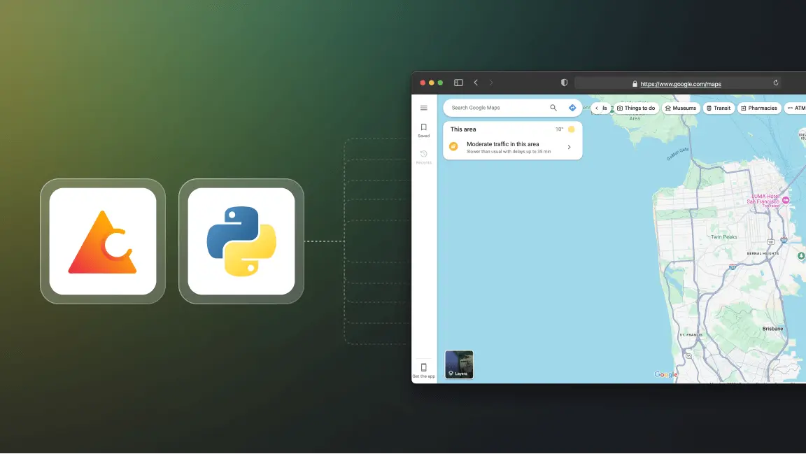Toggle the Transit filter chip
This screenshot has width=806, height=454.
point(719,108)
